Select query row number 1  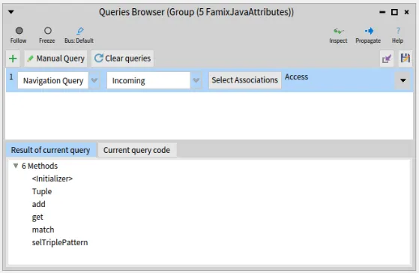pyautogui.click(x=11, y=77)
